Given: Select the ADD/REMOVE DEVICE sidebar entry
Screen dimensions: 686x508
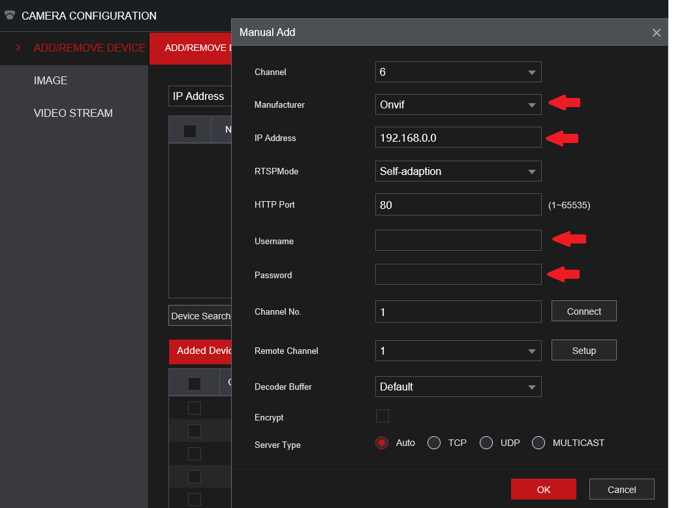Looking at the screenshot, I should tap(89, 48).
